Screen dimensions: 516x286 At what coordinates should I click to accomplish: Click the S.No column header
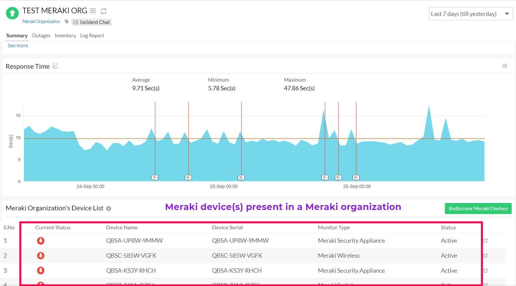[x=9, y=228]
